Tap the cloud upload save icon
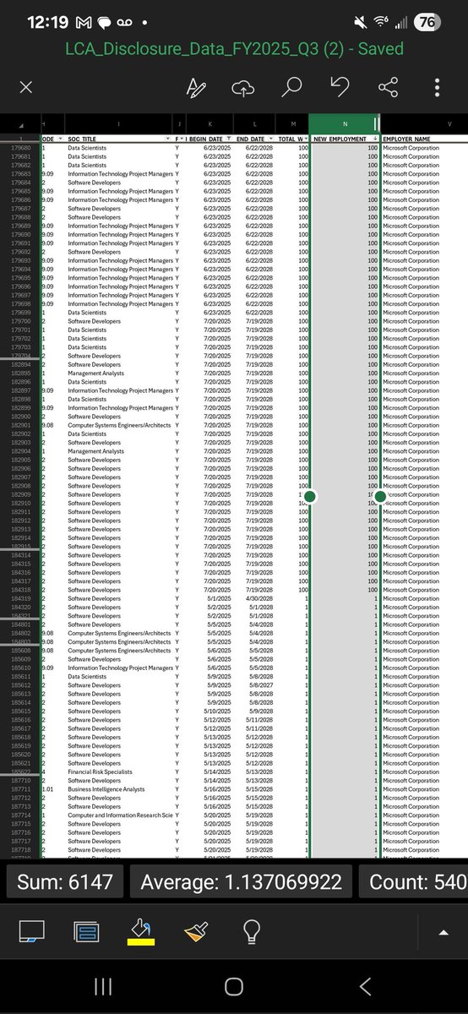This screenshot has width=468, height=1014. (244, 87)
